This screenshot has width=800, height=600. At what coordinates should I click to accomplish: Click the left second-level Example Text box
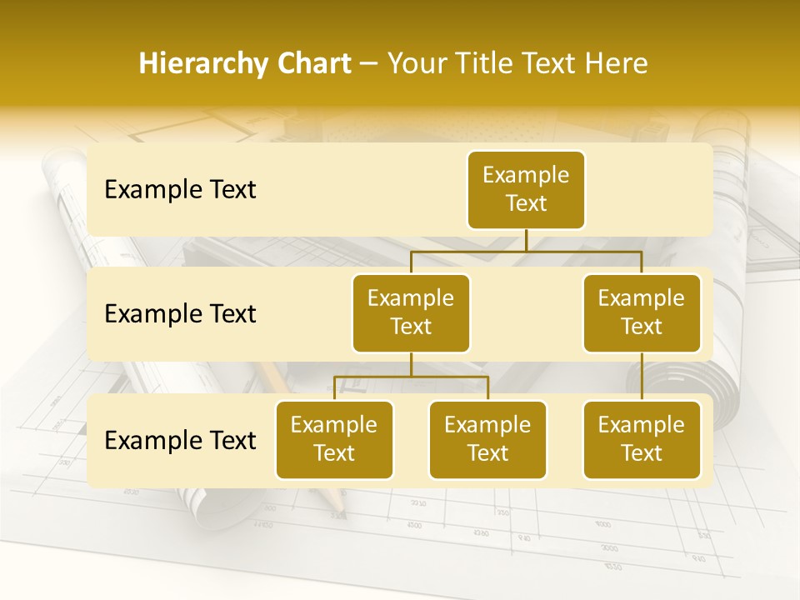(411, 312)
